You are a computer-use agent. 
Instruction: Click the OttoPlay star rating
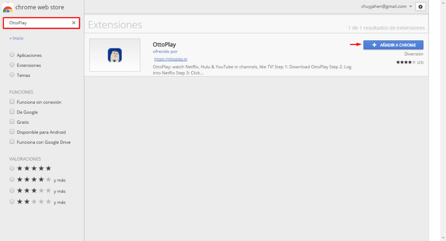(406, 63)
